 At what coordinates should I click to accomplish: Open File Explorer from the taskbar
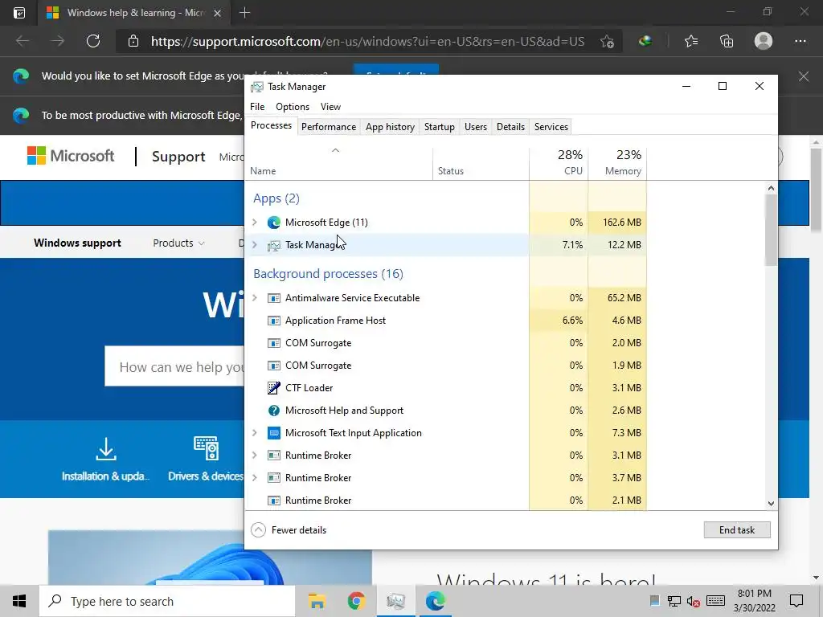317,601
